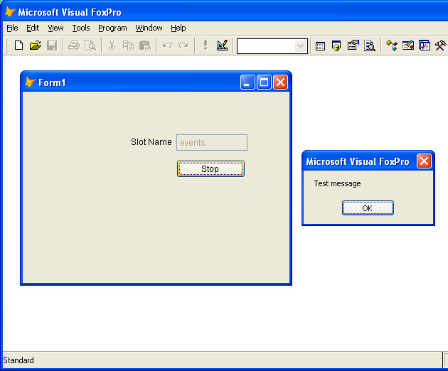Open the Program menu
448x371 pixels.
pyautogui.click(x=112, y=28)
